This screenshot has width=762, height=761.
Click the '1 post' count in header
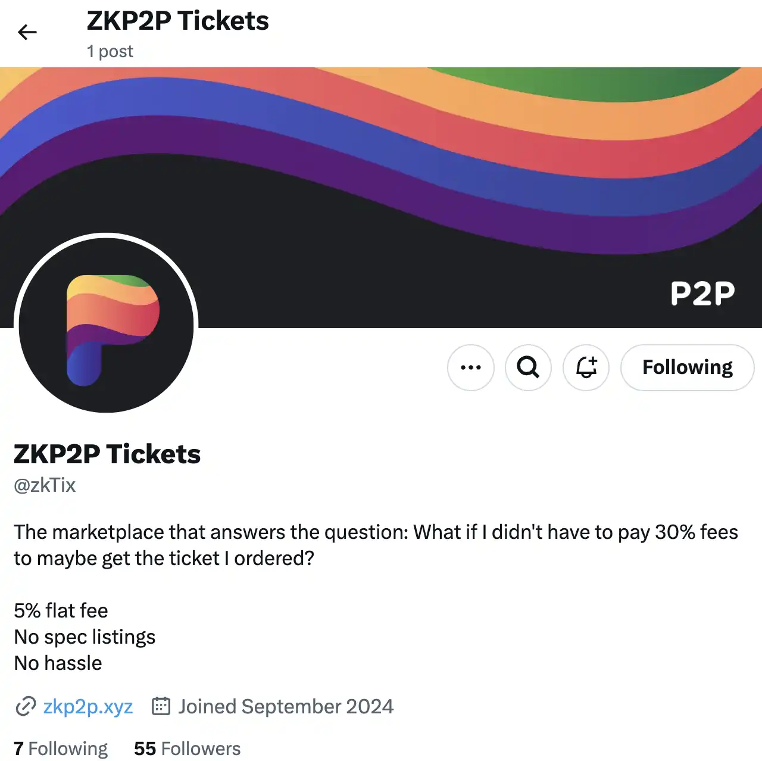click(110, 51)
